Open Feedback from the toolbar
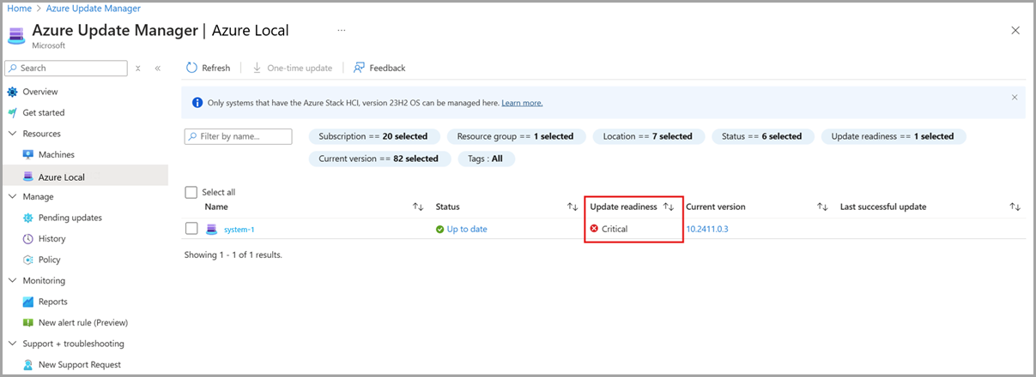 point(379,68)
